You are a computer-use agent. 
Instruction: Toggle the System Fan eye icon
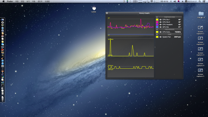pyautogui.click(x=160, y=37)
